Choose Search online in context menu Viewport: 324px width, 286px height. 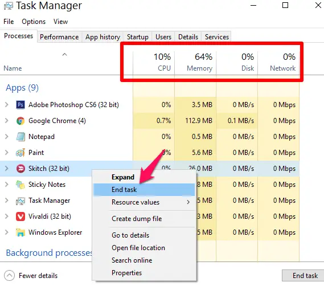(x=144, y=260)
